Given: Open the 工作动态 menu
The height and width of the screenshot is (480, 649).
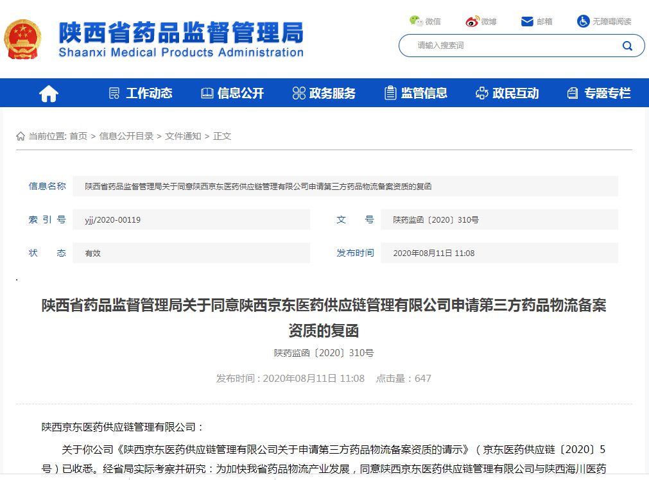Looking at the screenshot, I should point(141,93).
